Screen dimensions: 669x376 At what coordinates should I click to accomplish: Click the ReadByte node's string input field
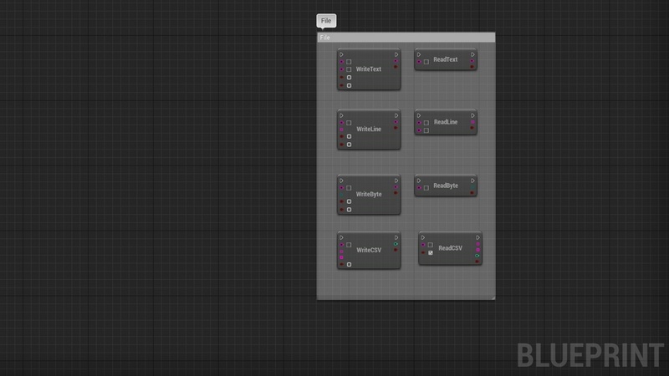pos(426,188)
